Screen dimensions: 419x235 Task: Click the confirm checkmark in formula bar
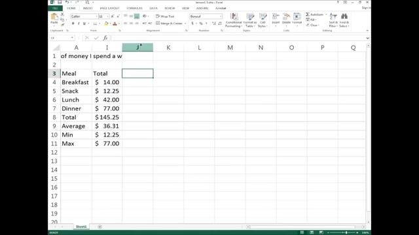tap(96, 38)
